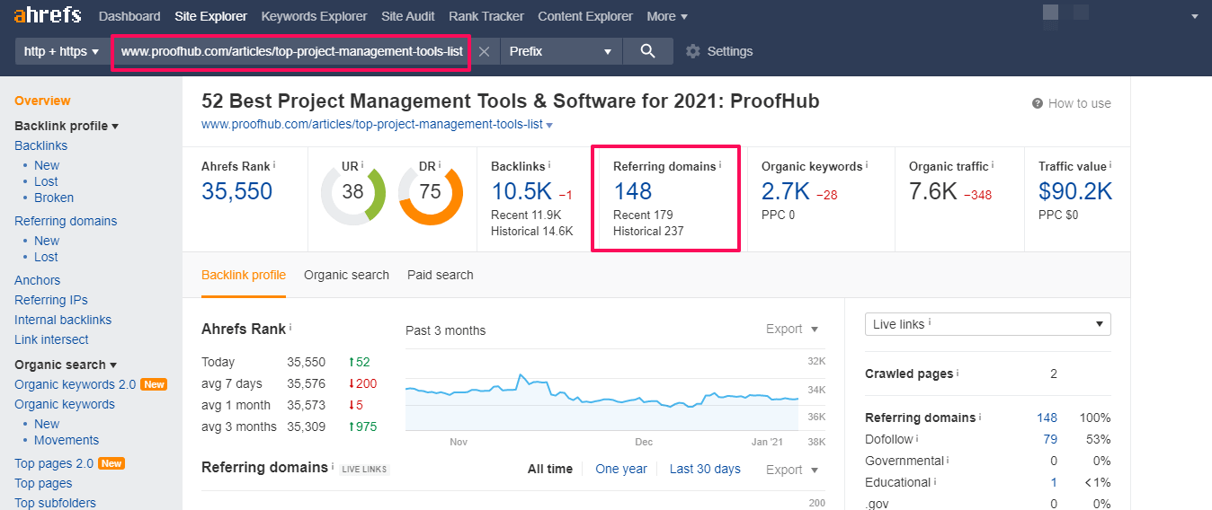Click the magnifying glass search button
This screenshot has width=1212, height=510.
pos(647,51)
